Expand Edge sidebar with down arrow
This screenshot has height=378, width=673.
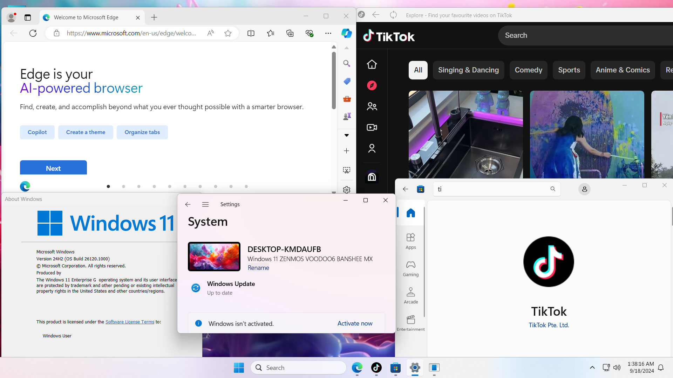(346, 135)
